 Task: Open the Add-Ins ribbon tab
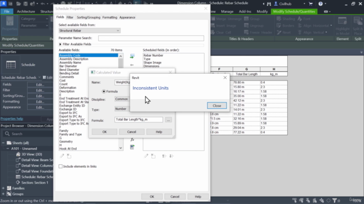coord(245,11)
